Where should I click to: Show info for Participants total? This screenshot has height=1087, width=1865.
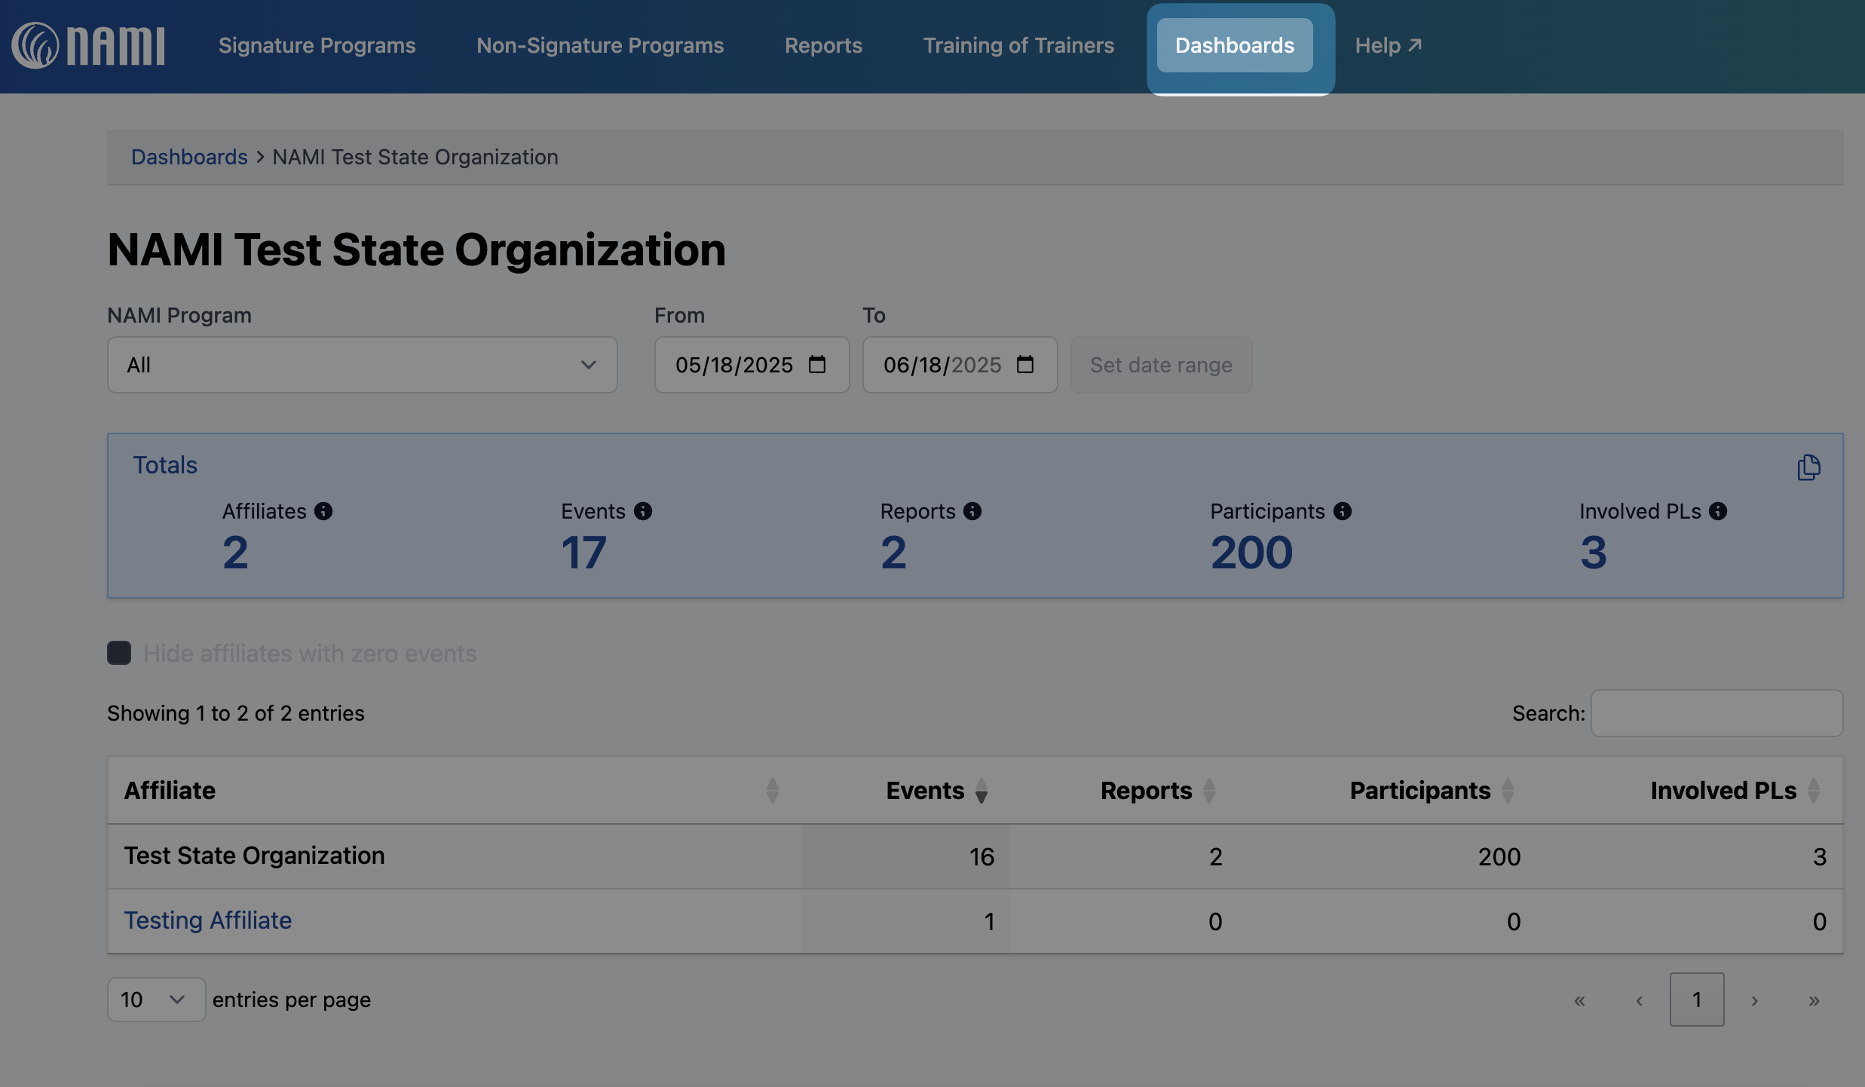point(1342,511)
